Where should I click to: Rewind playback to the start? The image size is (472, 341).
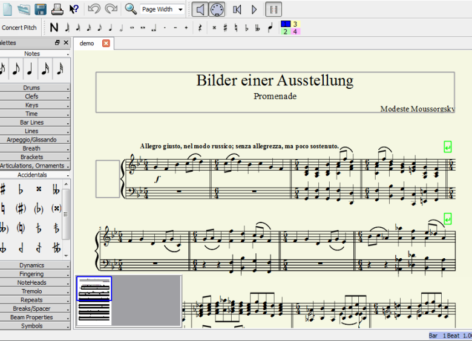(237, 9)
